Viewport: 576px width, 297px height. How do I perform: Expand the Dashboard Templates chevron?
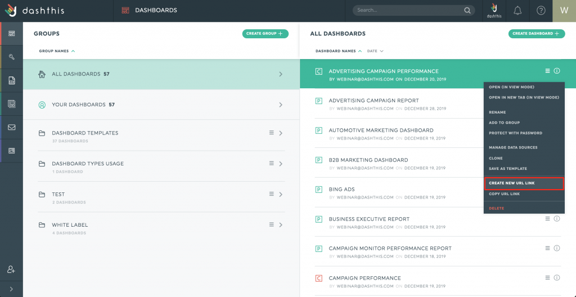[281, 133]
